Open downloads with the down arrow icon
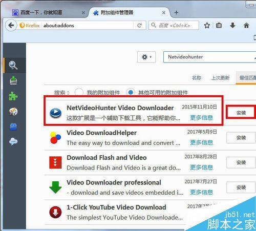Viewport: 256px width, 231px height. pyautogui.click(x=232, y=26)
